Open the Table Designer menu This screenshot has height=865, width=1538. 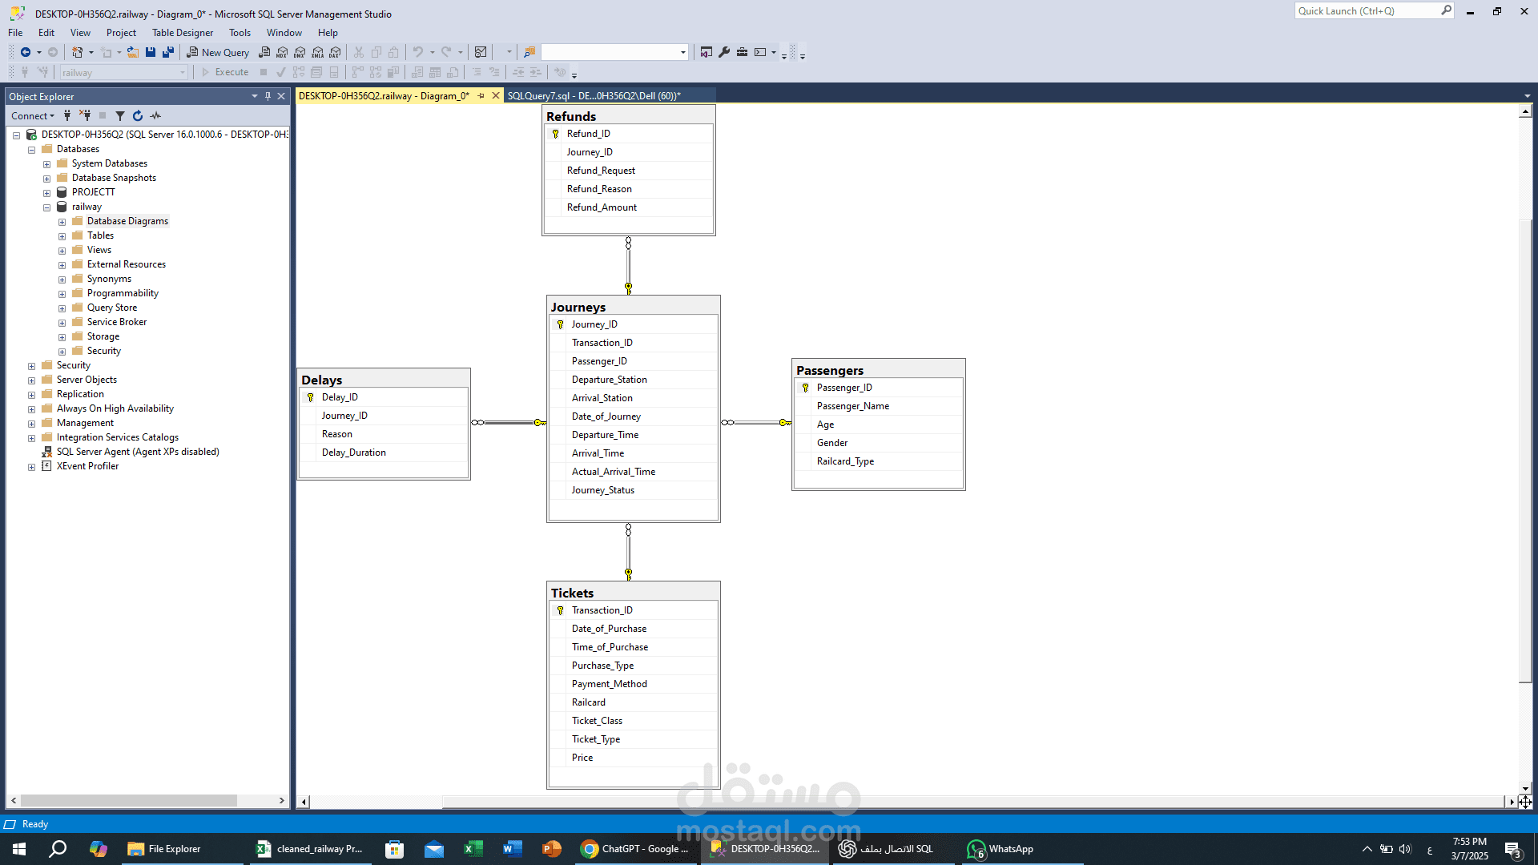click(x=183, y=33)
